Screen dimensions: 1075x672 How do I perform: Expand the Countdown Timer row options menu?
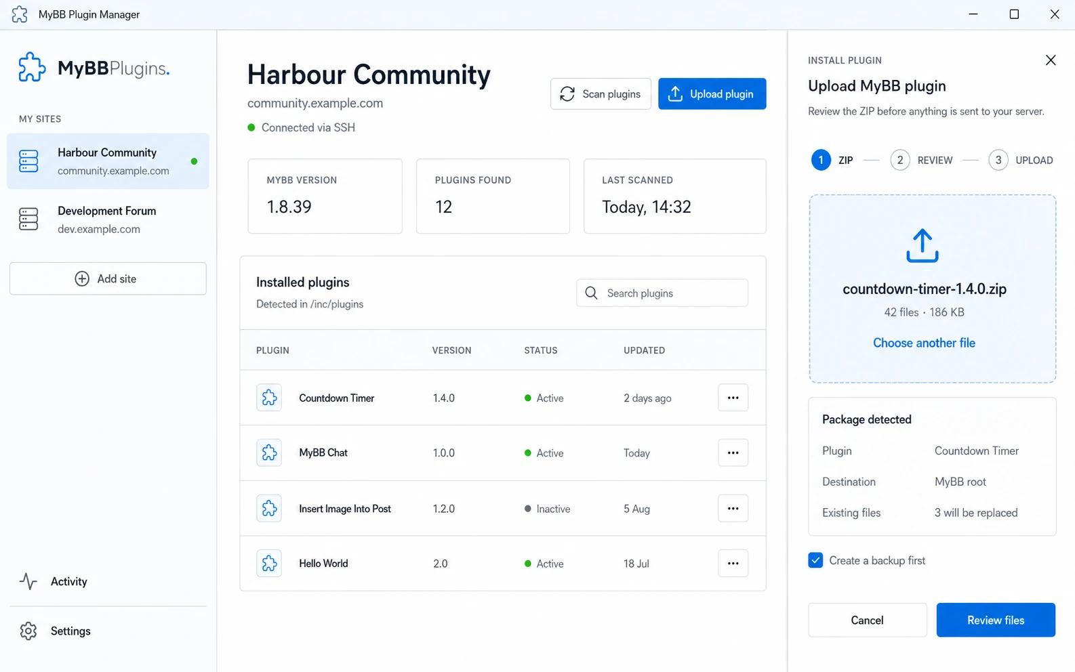pyautogui.click(x=733, y=398)
